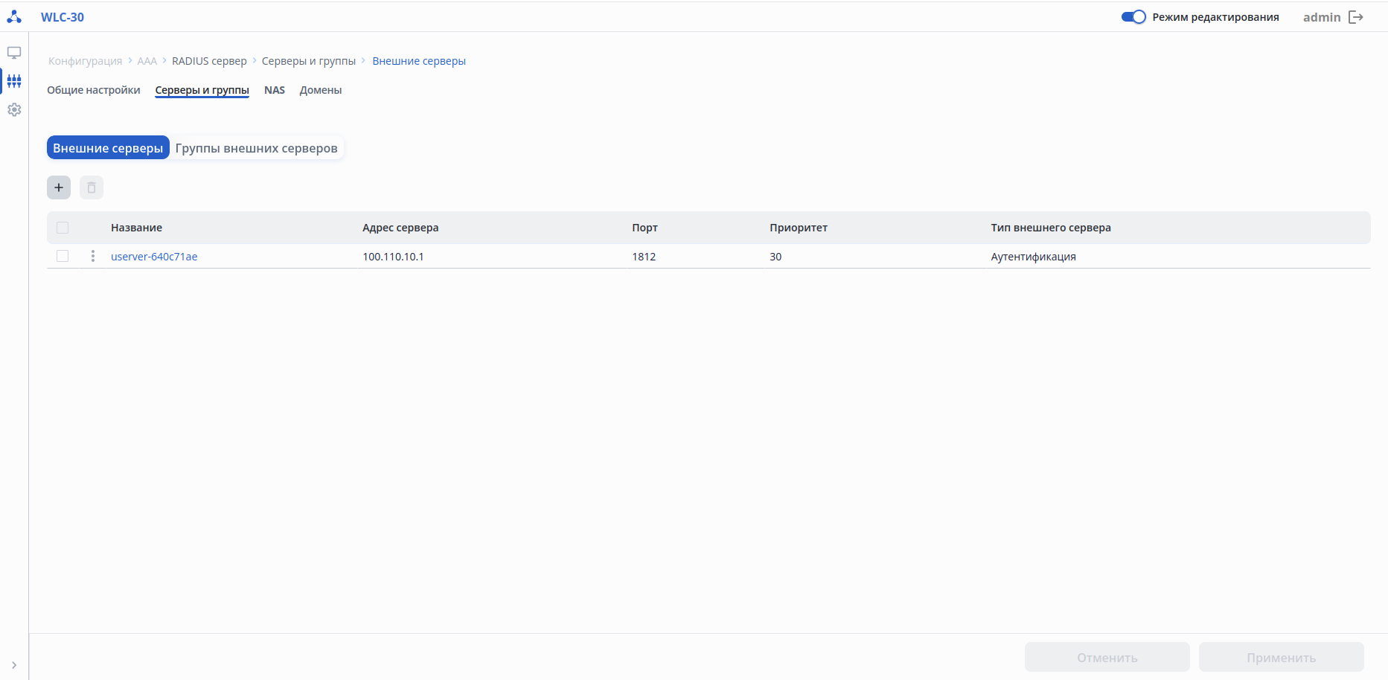Open the configuration sliders sidebar icon

(14, 81)
